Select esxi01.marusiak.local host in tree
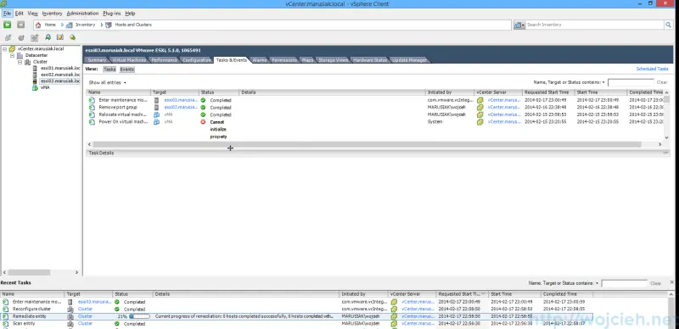 pyautogui.click(x=60, y=69)
